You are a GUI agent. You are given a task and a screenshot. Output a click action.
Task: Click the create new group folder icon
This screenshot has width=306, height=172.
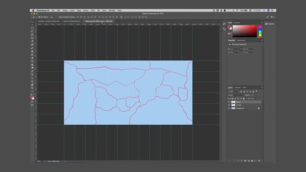click(x=252, y=161)
